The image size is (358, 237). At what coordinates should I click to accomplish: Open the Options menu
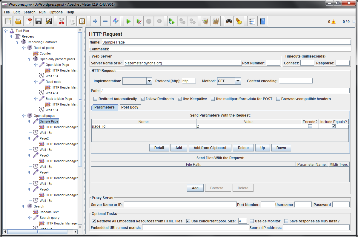click(x=56, y=12)
